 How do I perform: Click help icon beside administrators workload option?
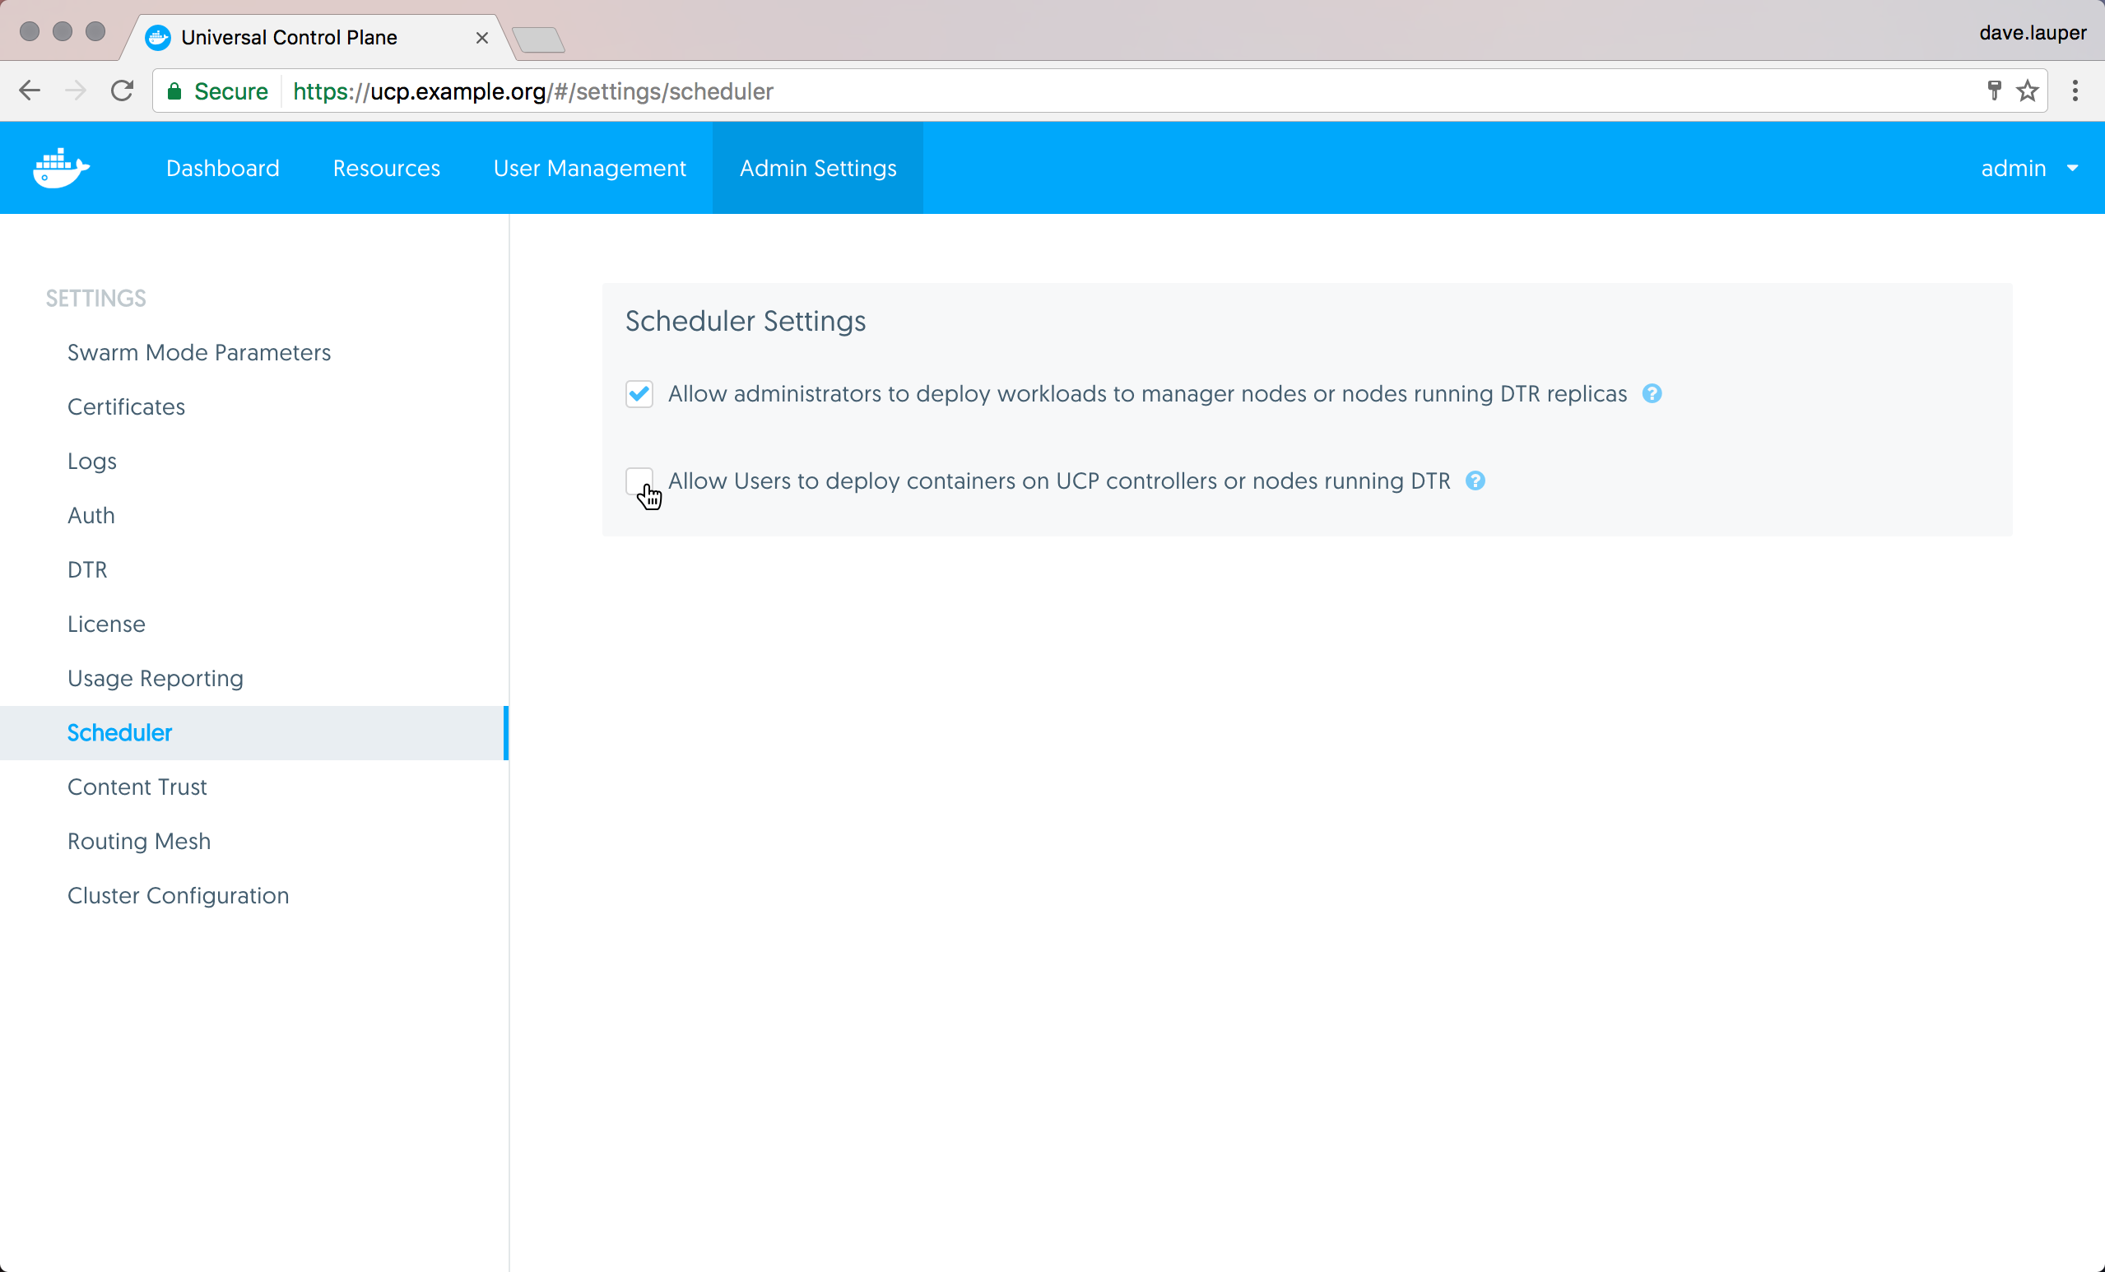coord(1652,394)
